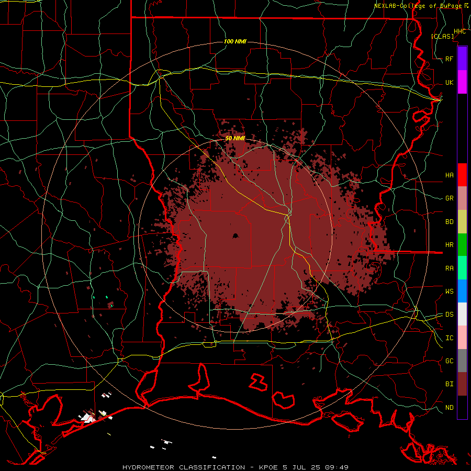Select the pinkish GR legend swatch
Viewport: 471px width, 471px height.
coord(462,198)
